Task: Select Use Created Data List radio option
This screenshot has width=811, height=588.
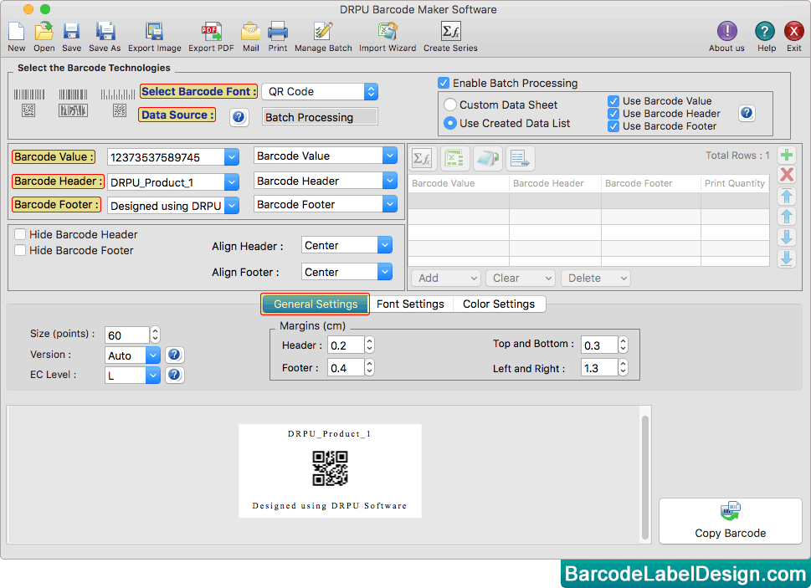Action: coord(450,123)
